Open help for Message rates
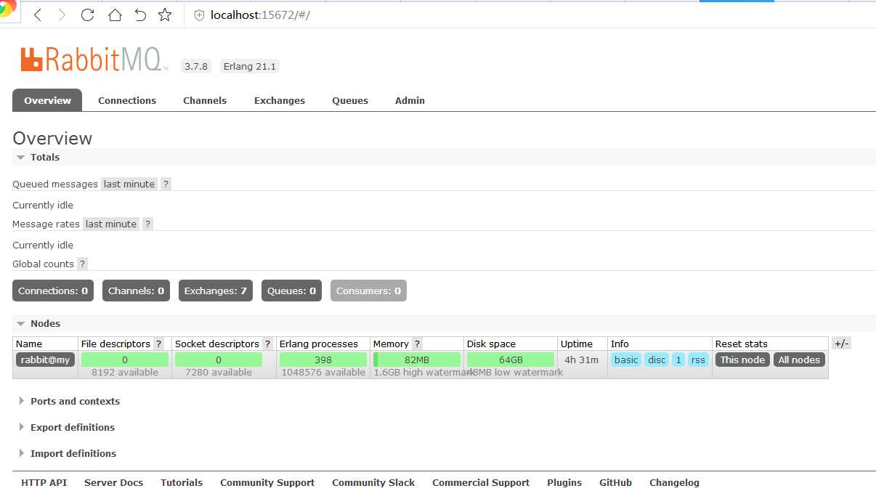Image resolution: width=876 pixels, height=491 pixels. (x=147, y=224)
